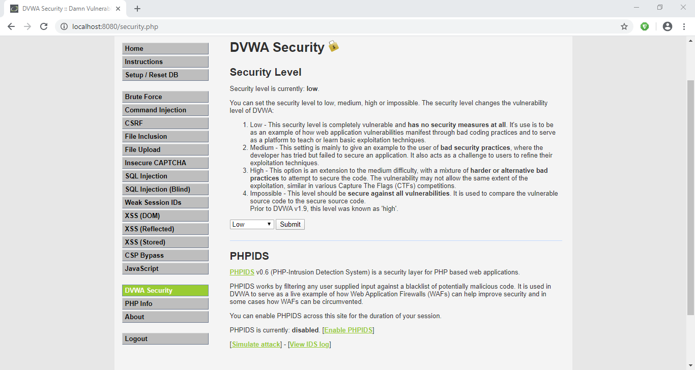Select Insecure CAPTCHA in sidebar
695x370 pixels.
pyautogui.click(x=165, y=163)
